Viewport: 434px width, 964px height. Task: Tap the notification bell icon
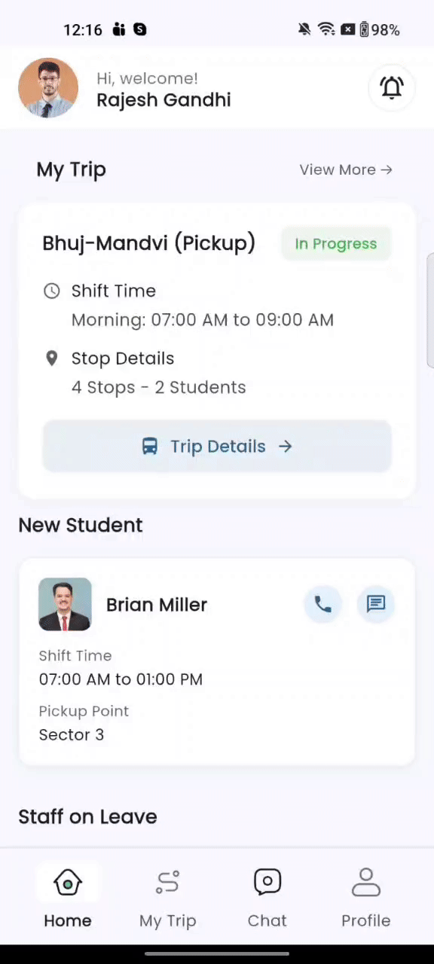click(x=392, y=88)
